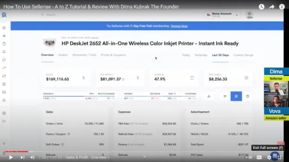Select the Custom Range option
The image size is (289, 162).
coord(243,55)
